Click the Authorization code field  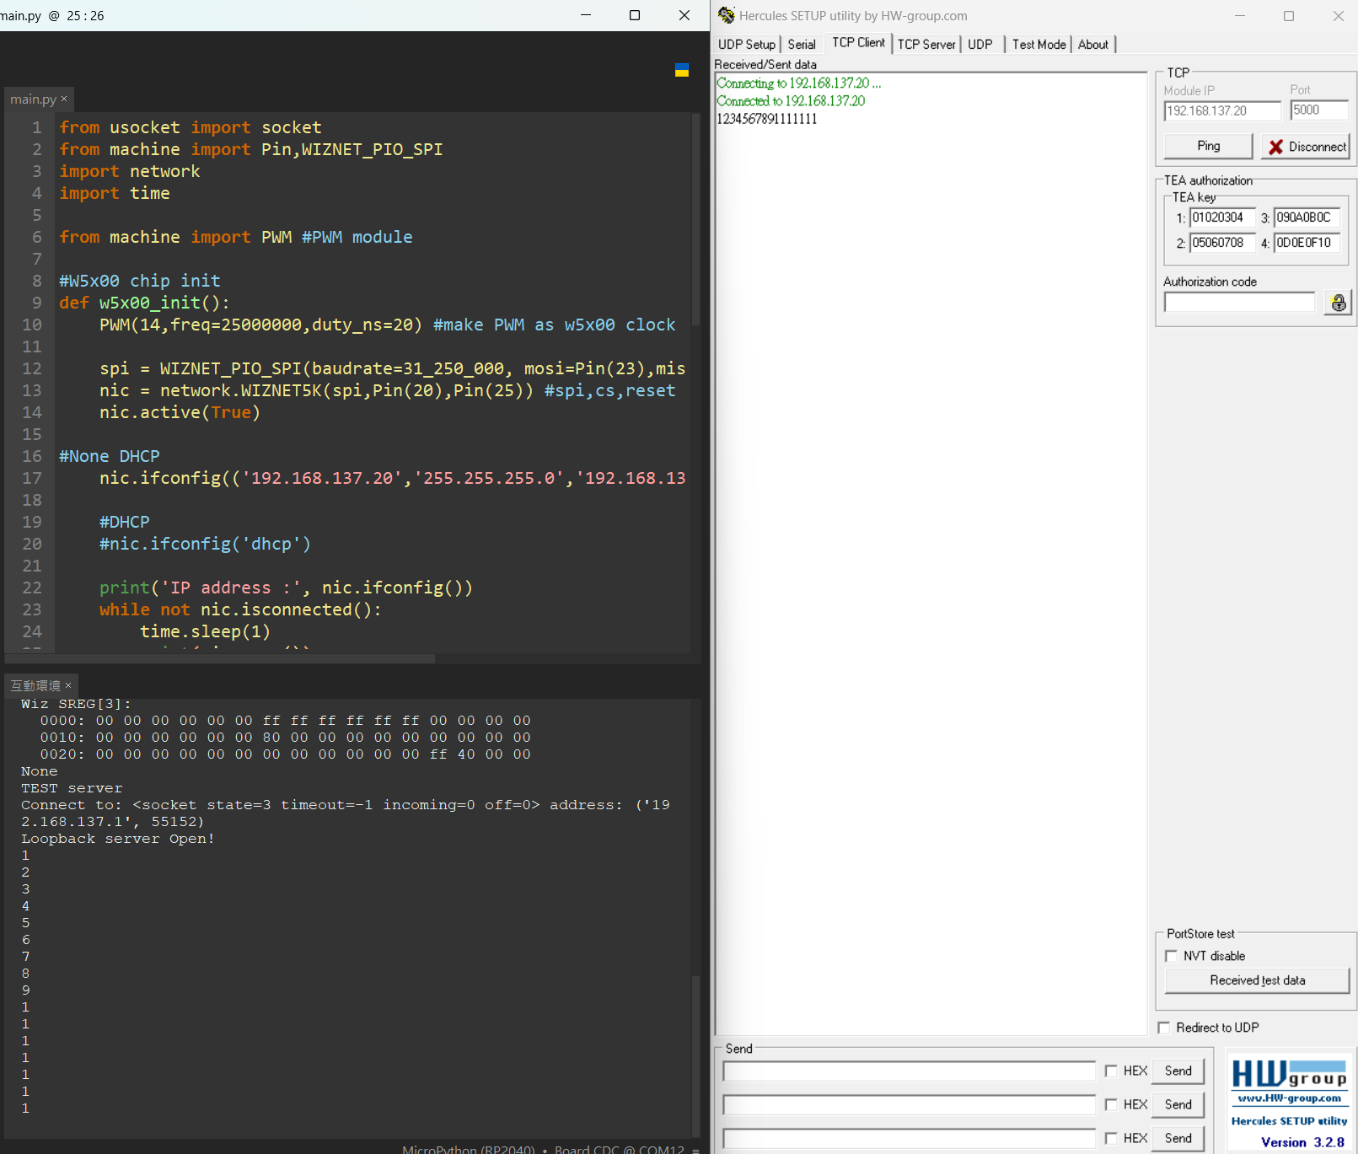[1239, 302]
